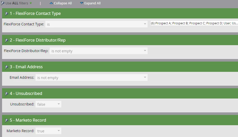Open the Use ALL filters green dropdown arrow
Image resolution: width=238 pixels, height=137 pixels.
click(x=31, y=3)
